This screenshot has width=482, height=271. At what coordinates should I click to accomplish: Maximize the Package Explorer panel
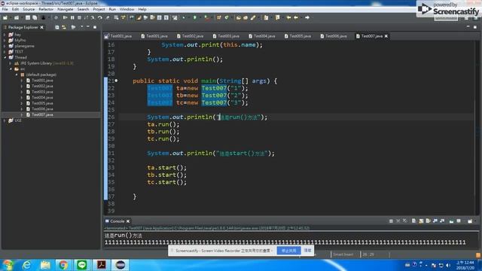point(95,27)
